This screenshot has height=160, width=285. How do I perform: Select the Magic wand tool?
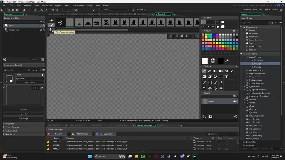point(221,83)
